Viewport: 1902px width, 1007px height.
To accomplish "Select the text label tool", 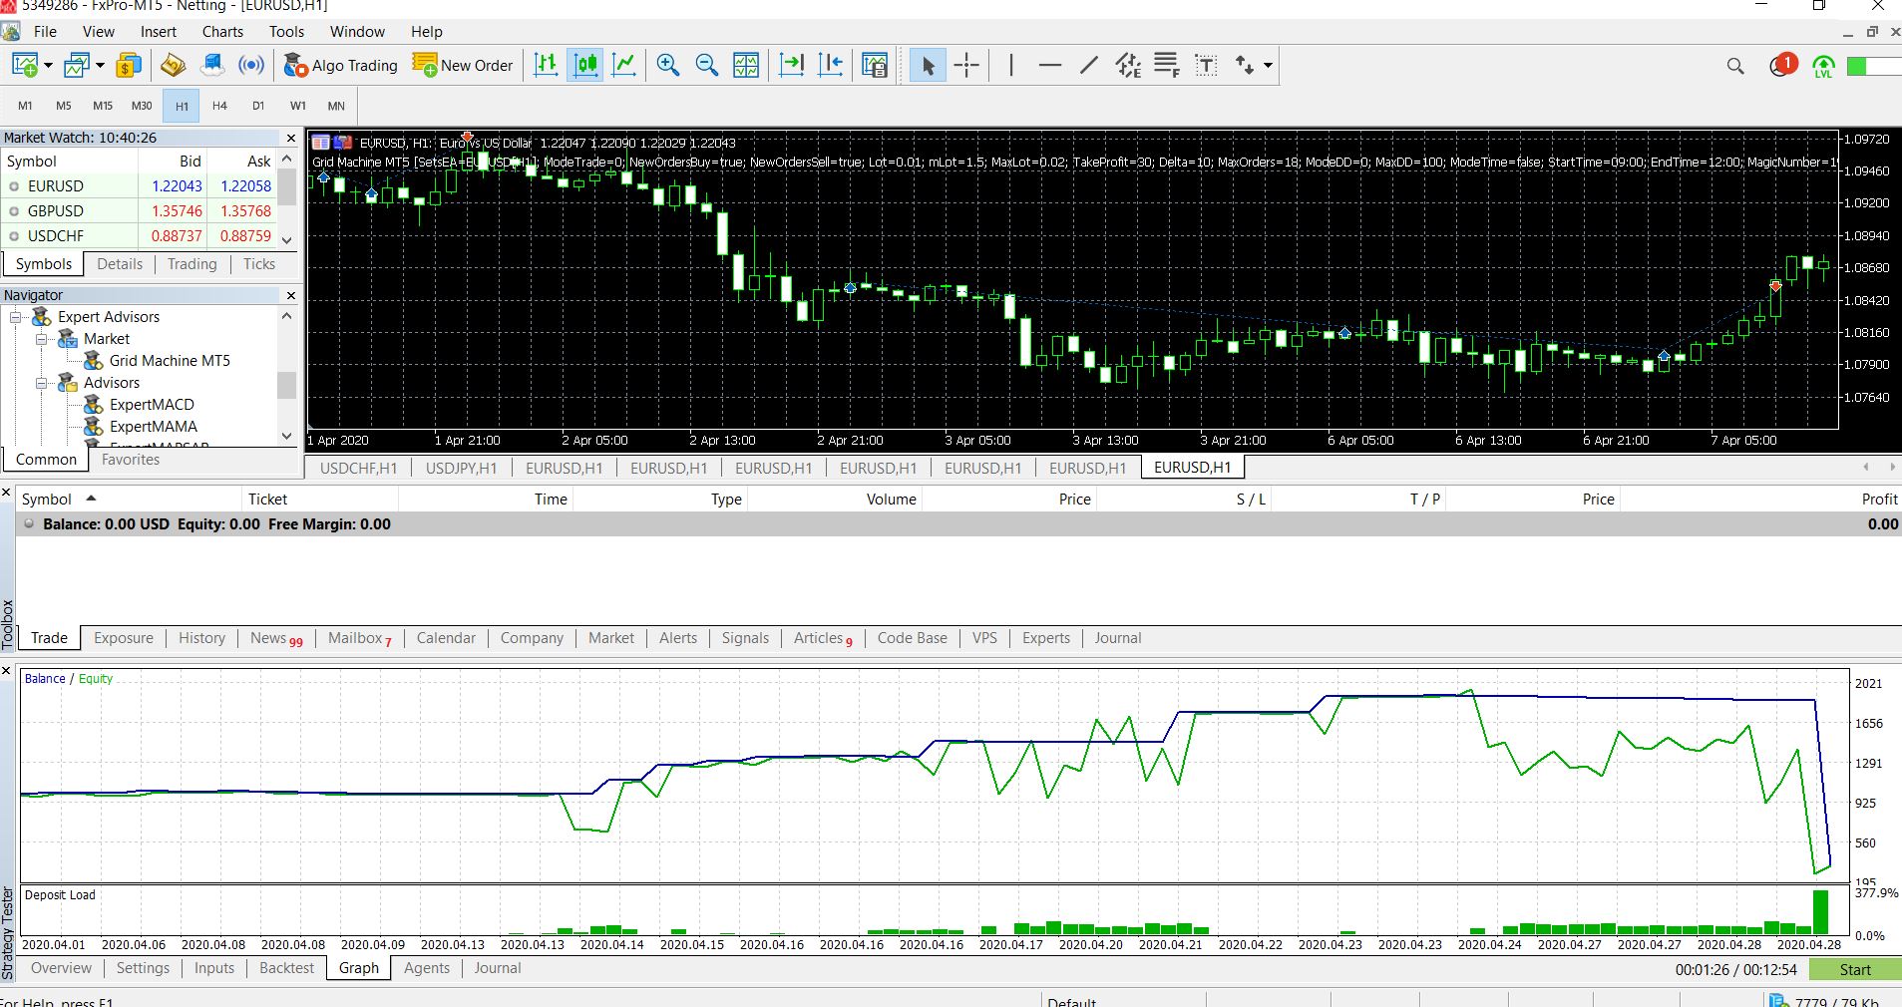I will click(x=1206, y=66).
